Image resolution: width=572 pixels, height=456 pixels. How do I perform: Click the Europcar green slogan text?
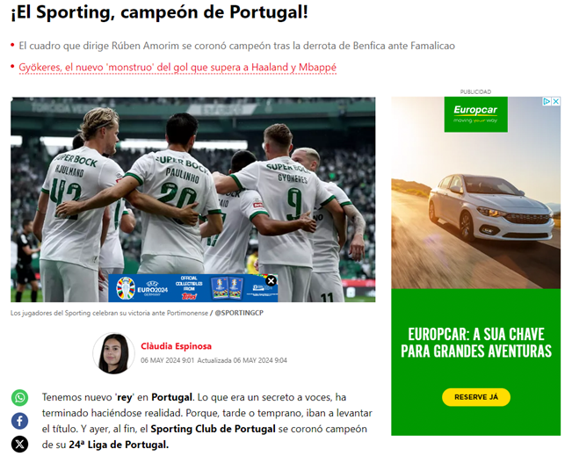pyautogui.click(x=476, y=343)
